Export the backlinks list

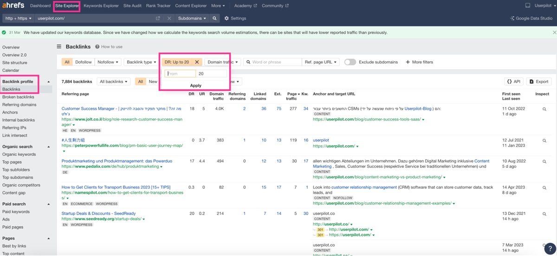click(x=539, y=81)
